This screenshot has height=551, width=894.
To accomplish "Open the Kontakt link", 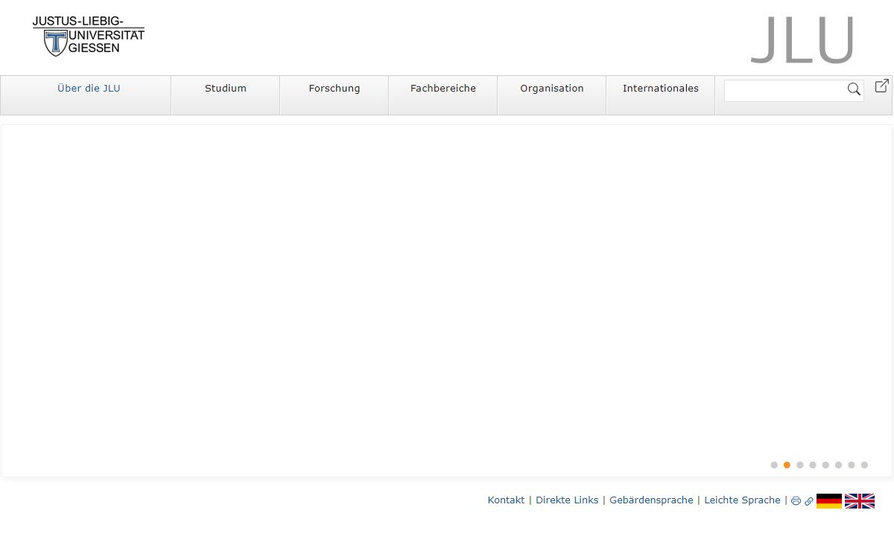I will click(506, 500).
